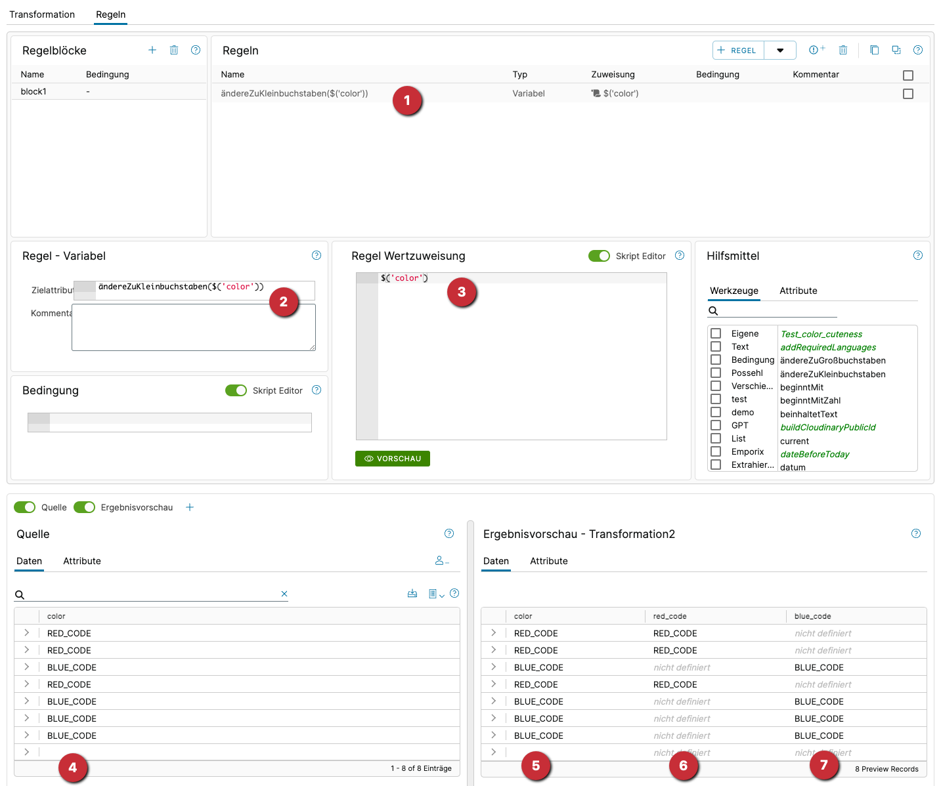
Task: Click the add Regel button
Action: [738, 51]
